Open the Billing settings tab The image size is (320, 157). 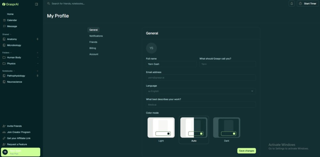coord(93,48)
